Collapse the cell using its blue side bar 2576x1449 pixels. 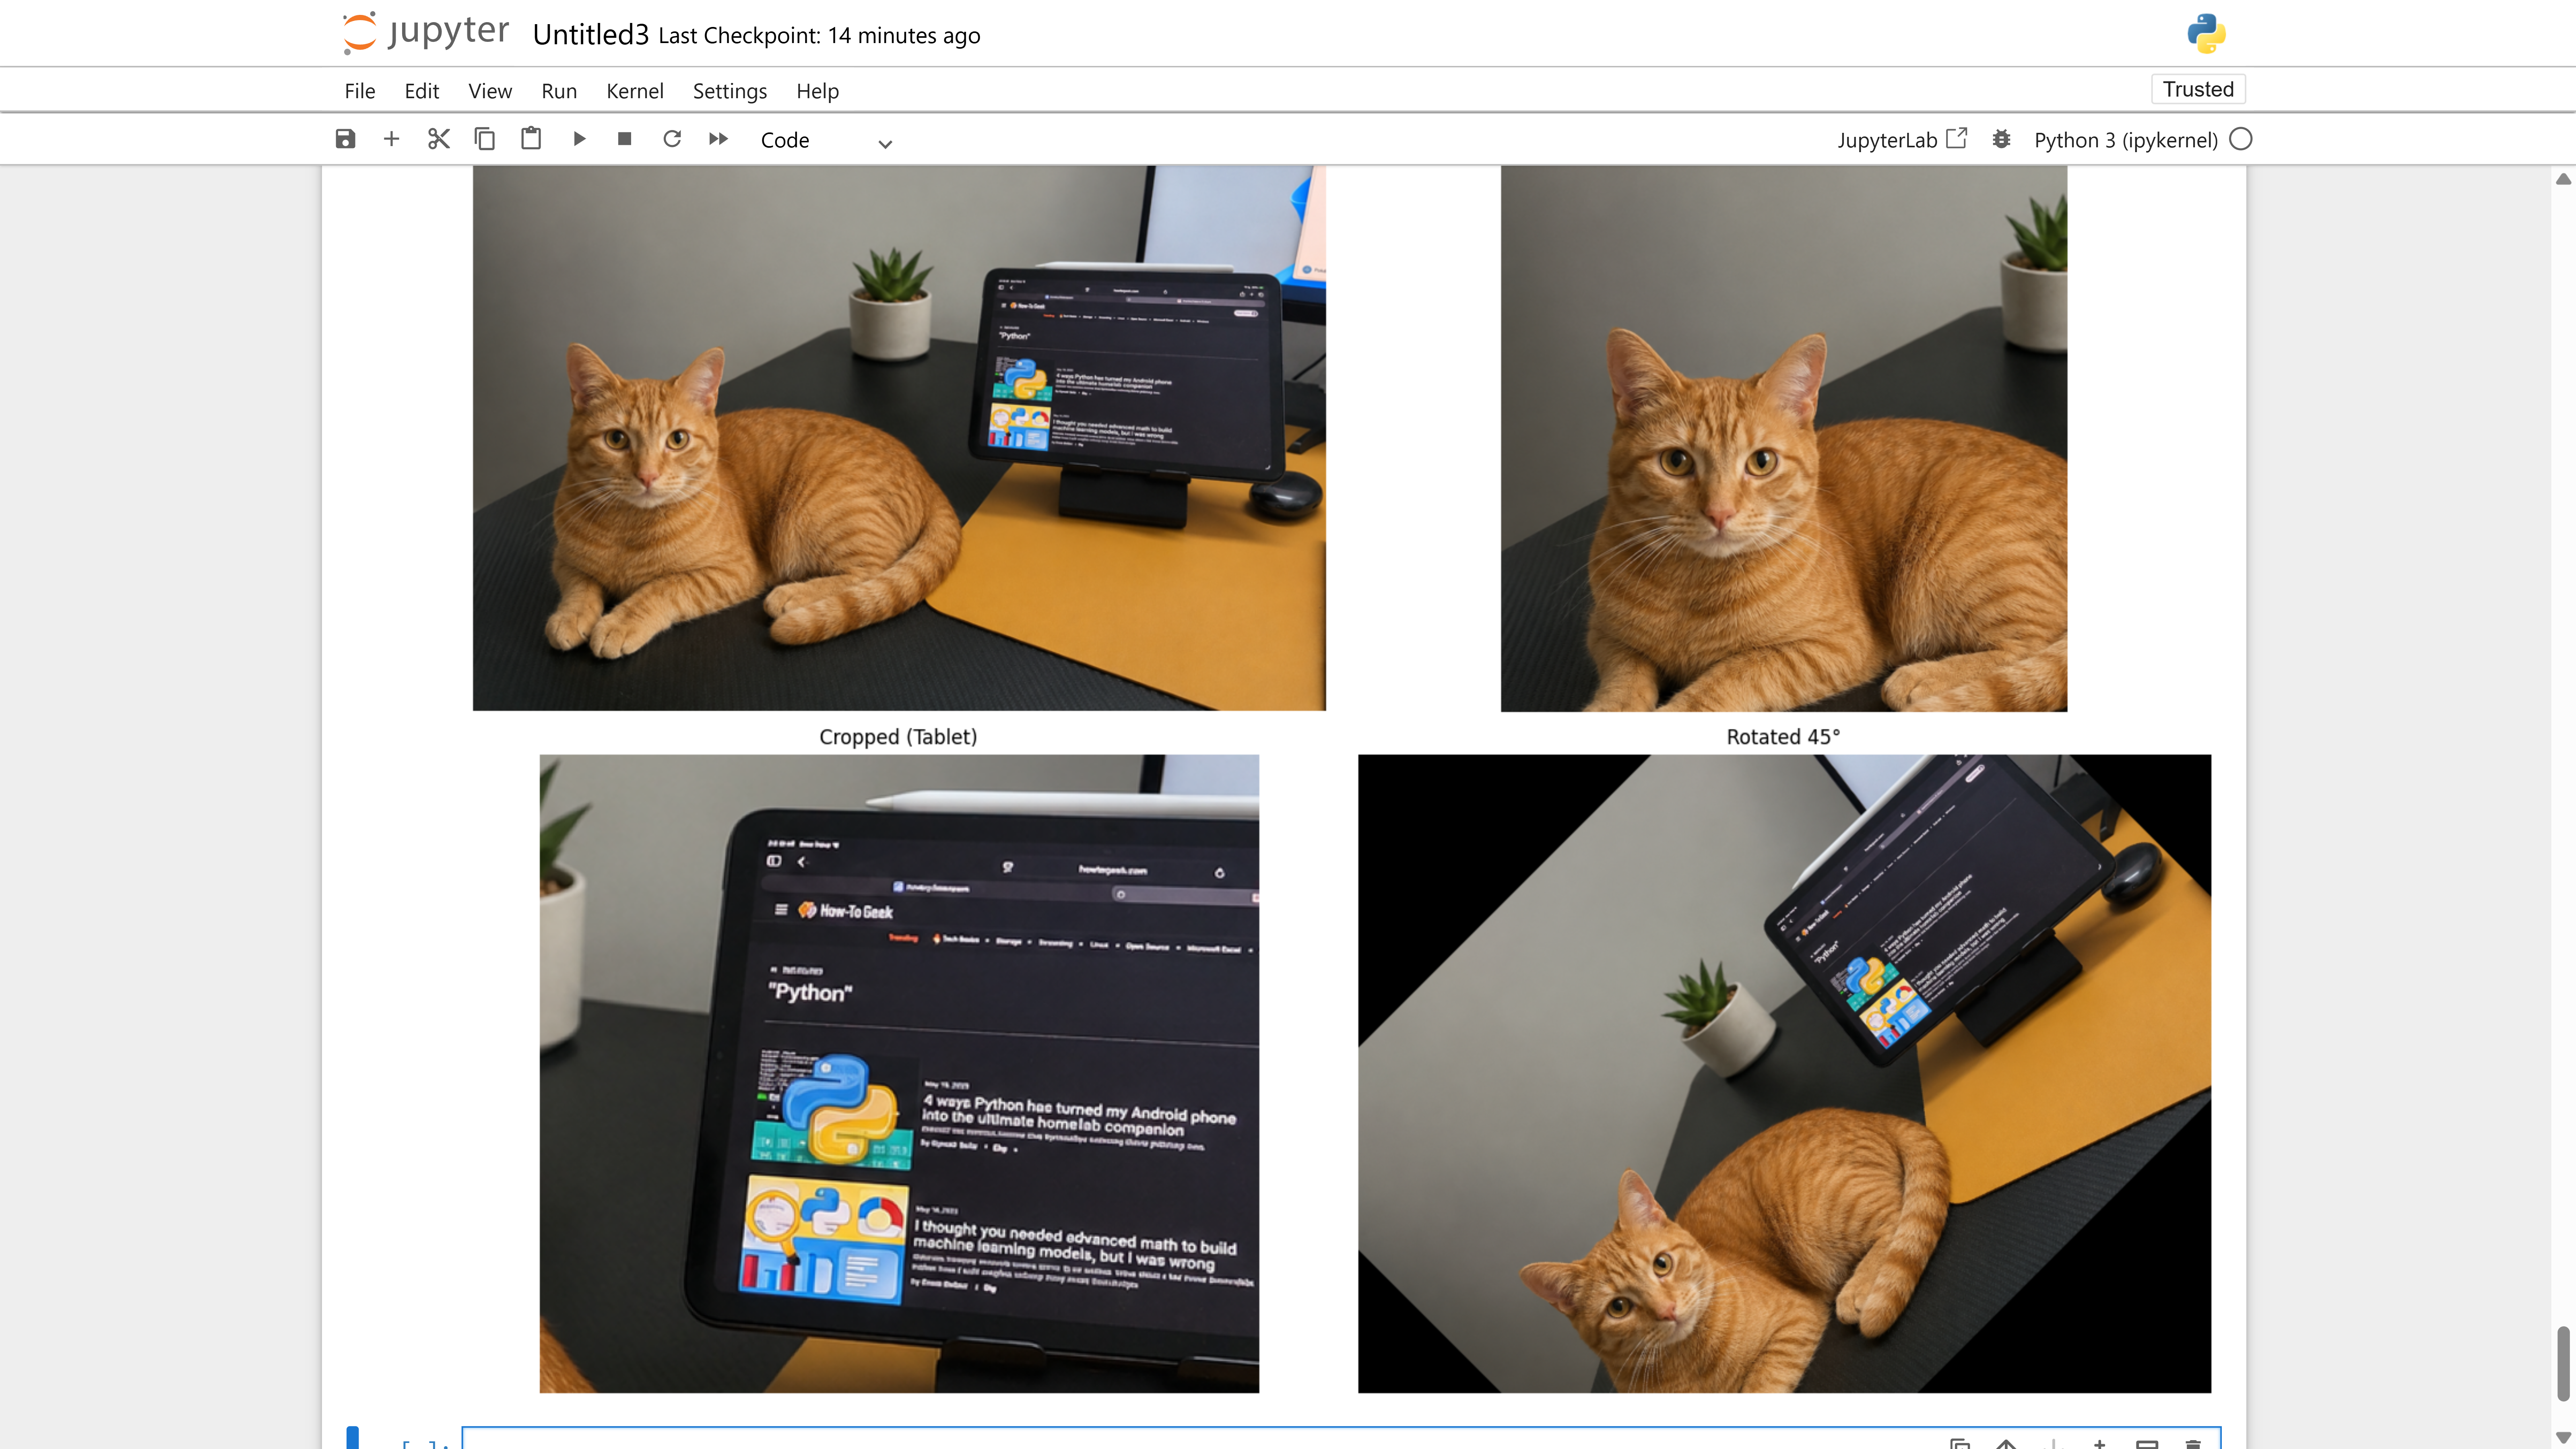[x=352, y=1438]
